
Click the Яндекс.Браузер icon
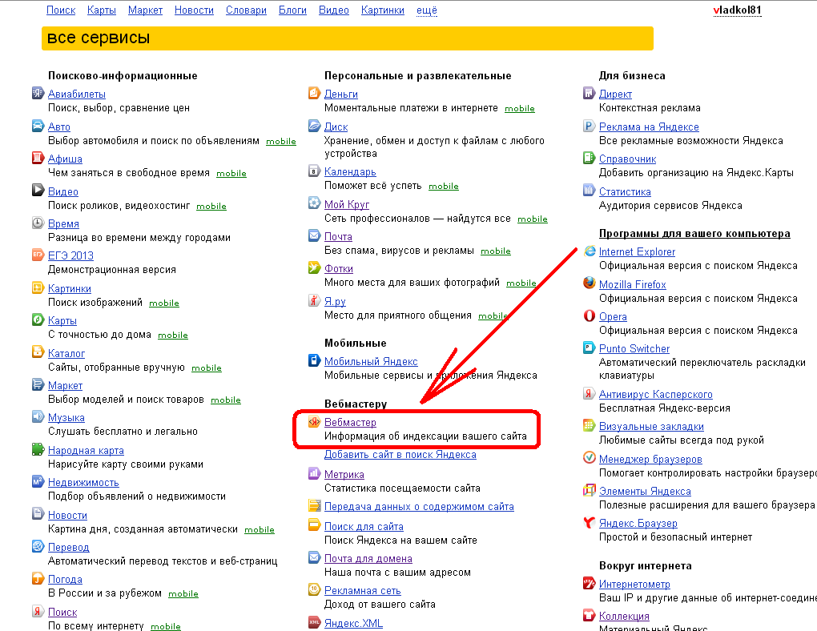590,522
